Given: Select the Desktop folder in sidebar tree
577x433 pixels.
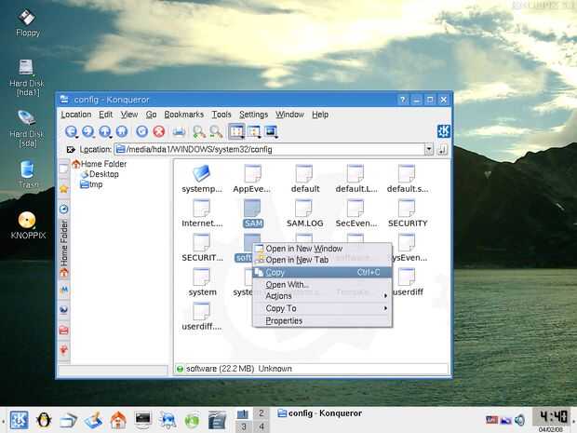Looking at the screenshot, I should pos(103,174).
